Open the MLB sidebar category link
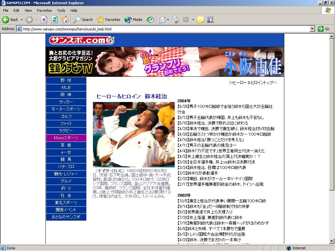 [66, 88]
